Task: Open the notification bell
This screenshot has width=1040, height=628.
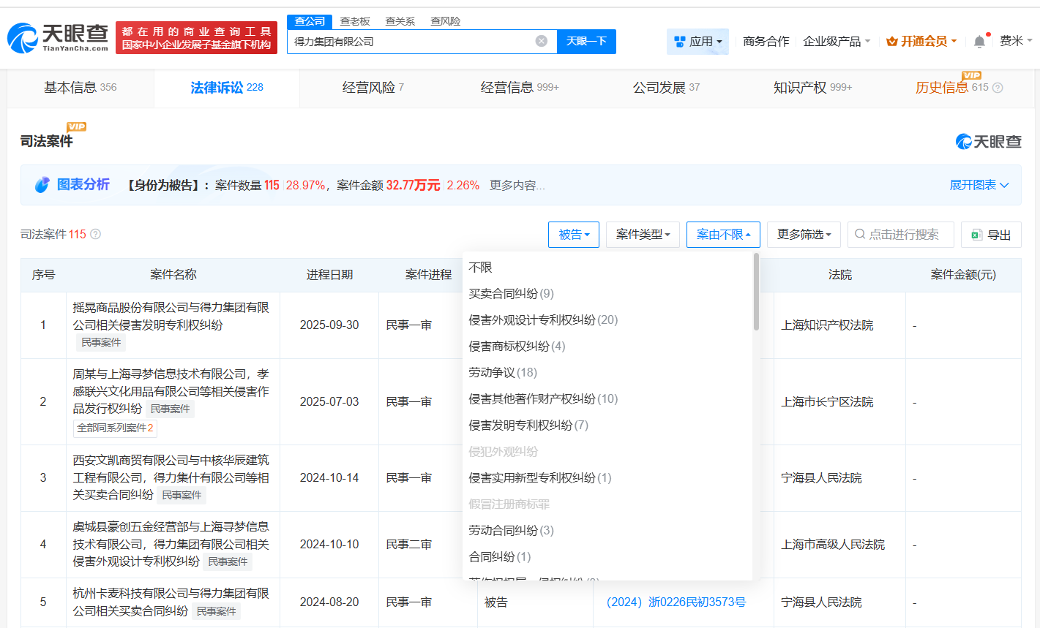Action: (979, 42)
